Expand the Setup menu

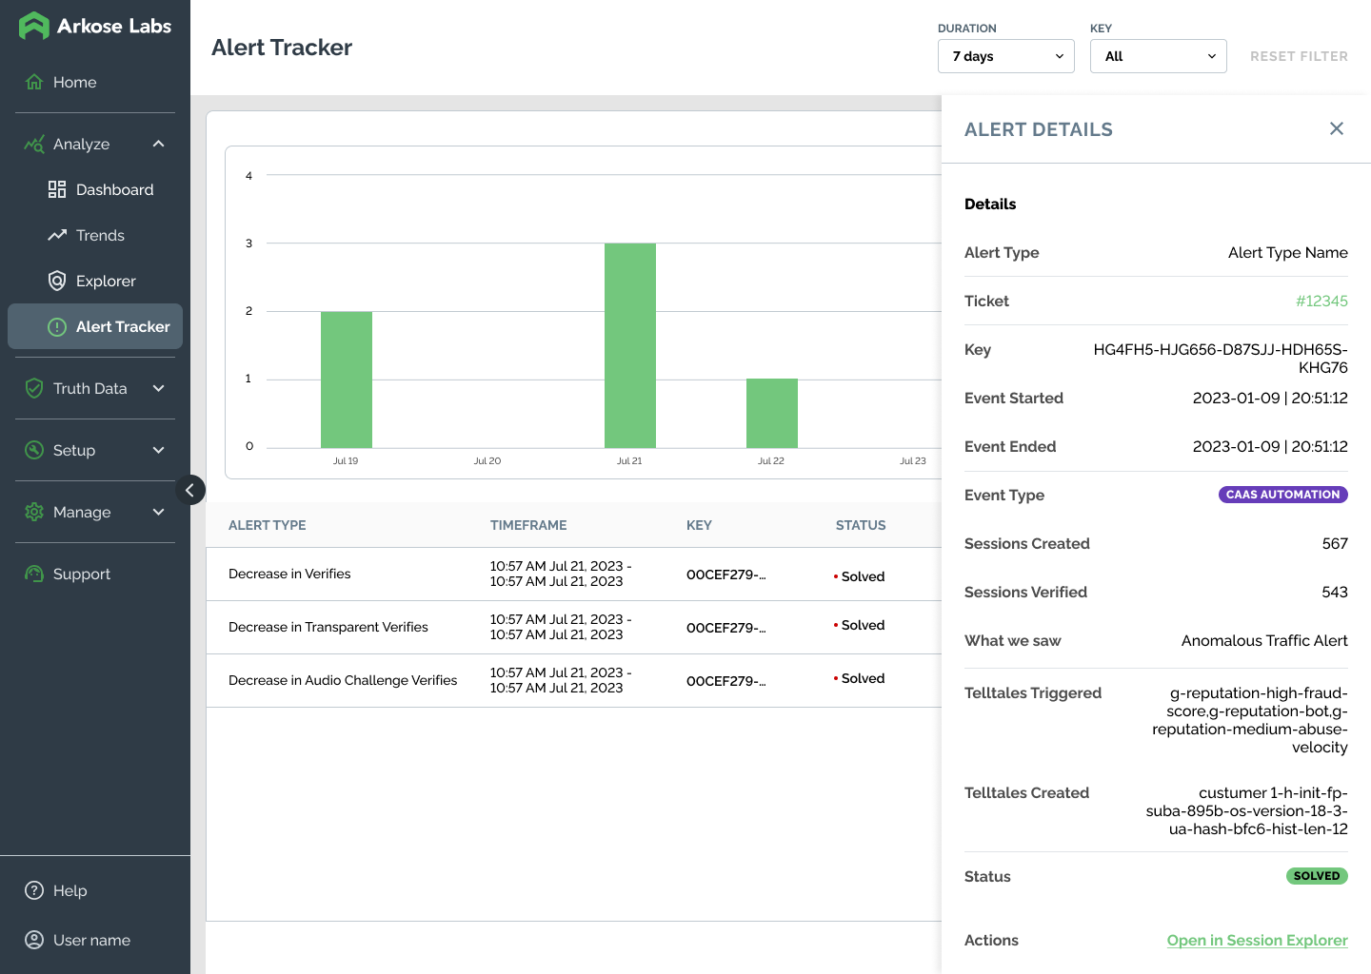point(158,451)
